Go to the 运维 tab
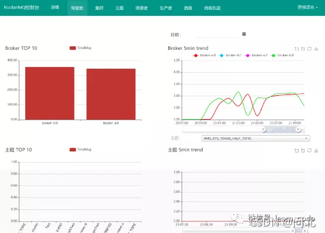Screen dimensions: 325x233 point(55,8)
